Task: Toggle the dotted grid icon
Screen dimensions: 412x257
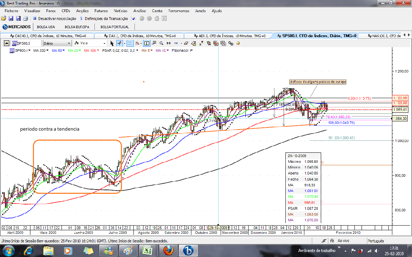Action: pyautogui.click(x=130, y=43)
